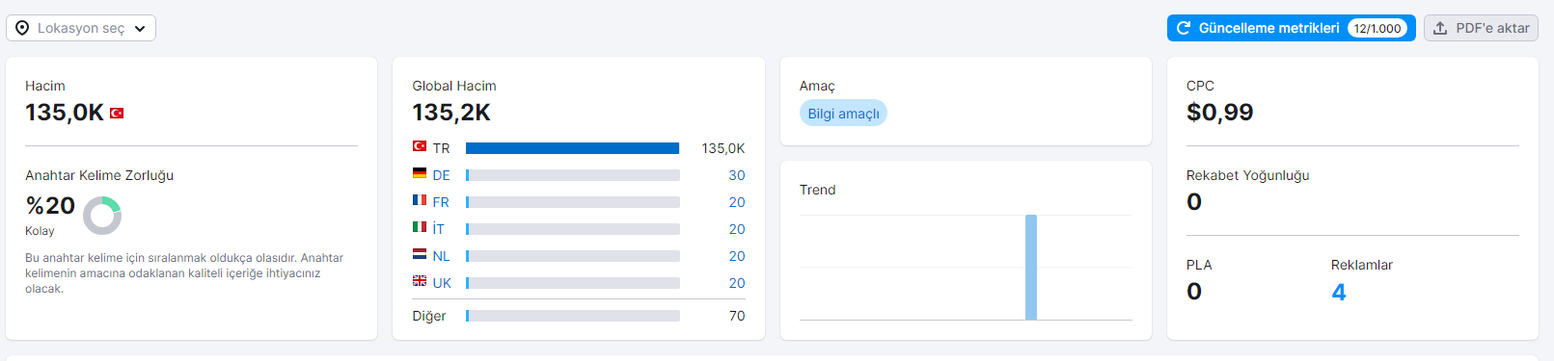The height and width of the screenshot is (361, 1554).
Task: Click the upload arrow icon on the PDF export button
Action: tap(1440, 28)
